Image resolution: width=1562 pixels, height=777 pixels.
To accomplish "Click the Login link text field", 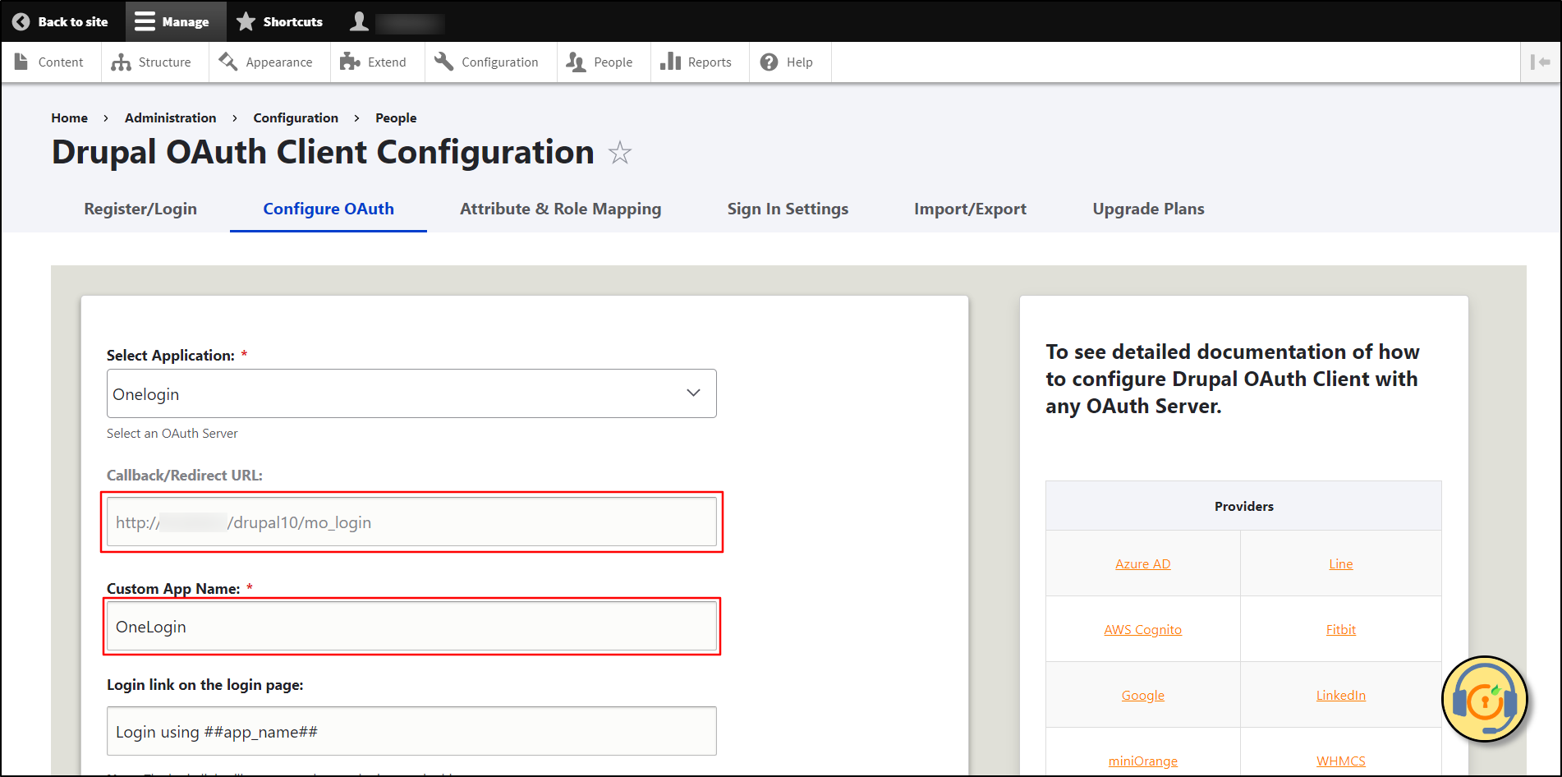I will [x=411, y=731].
